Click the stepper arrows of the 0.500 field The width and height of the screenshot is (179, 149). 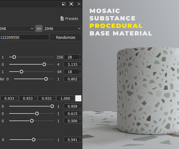(x=80, y=121)
